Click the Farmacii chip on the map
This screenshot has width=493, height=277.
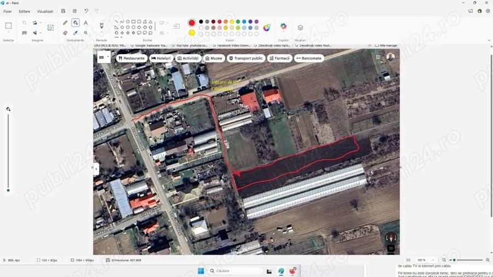click(x=279, y=58)
